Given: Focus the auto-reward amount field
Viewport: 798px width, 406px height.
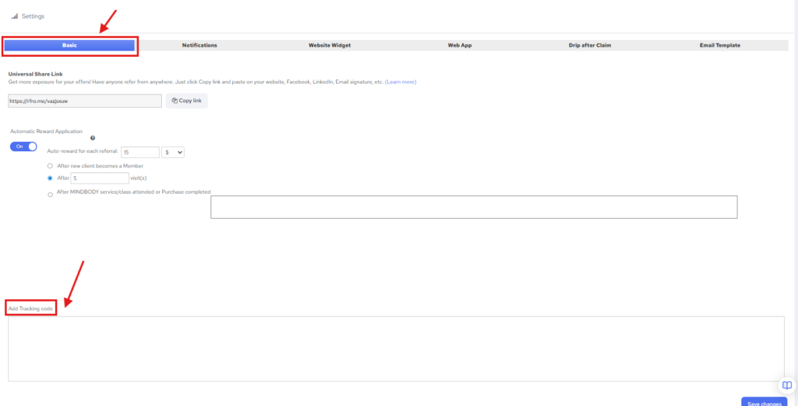Looking at the screenshot, I should [x=140, y=153].
